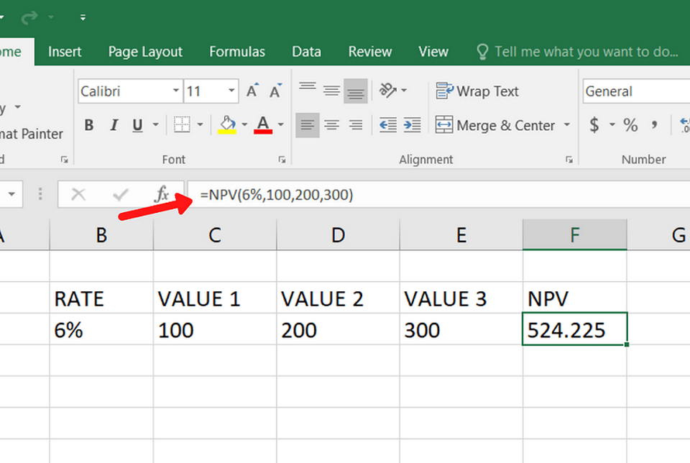Select the NPV result cell 524.225

click(x=575, y=329)
